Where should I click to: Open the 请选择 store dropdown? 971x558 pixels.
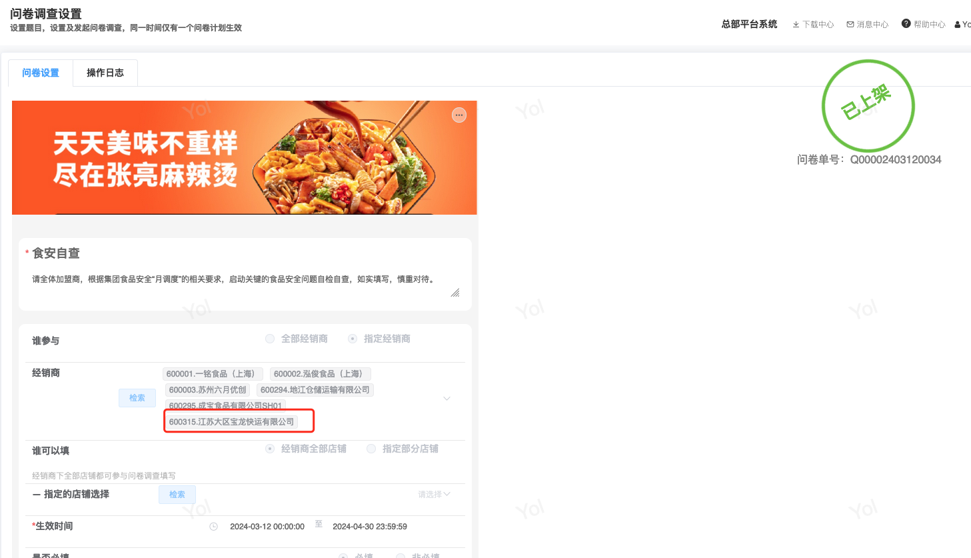(434, 495)
